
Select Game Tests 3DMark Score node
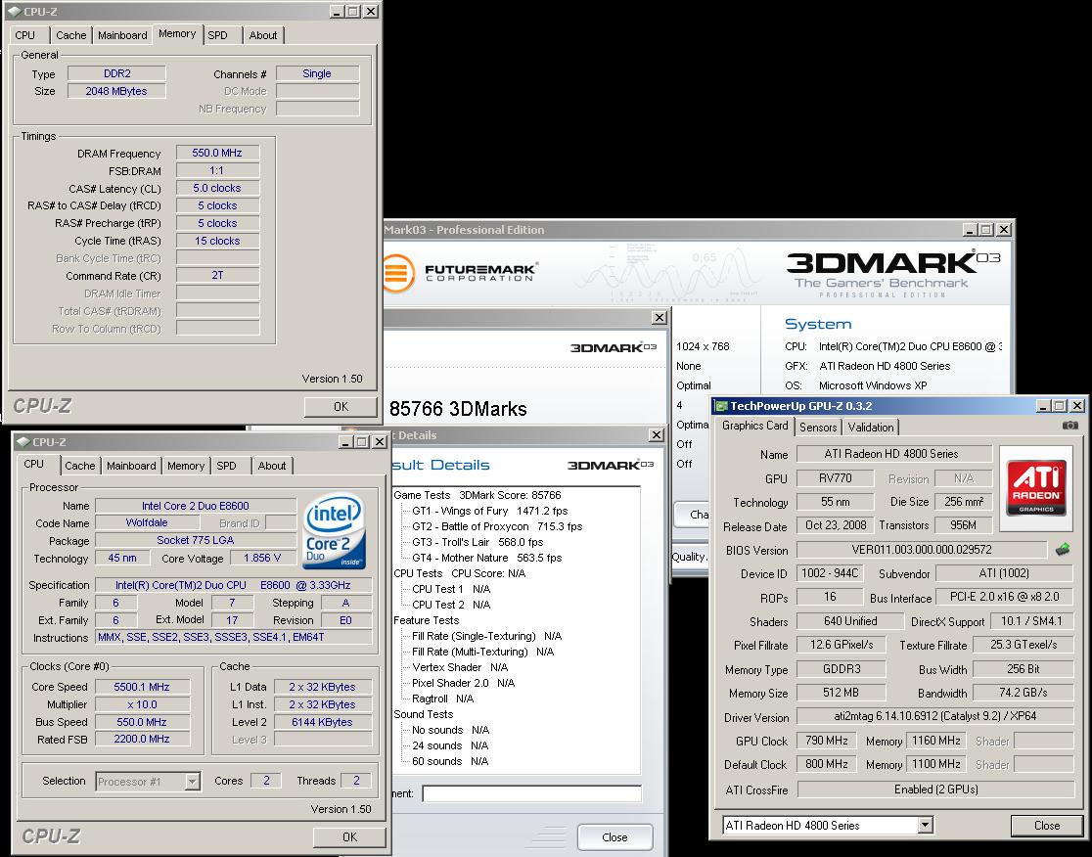click(478, 495)
